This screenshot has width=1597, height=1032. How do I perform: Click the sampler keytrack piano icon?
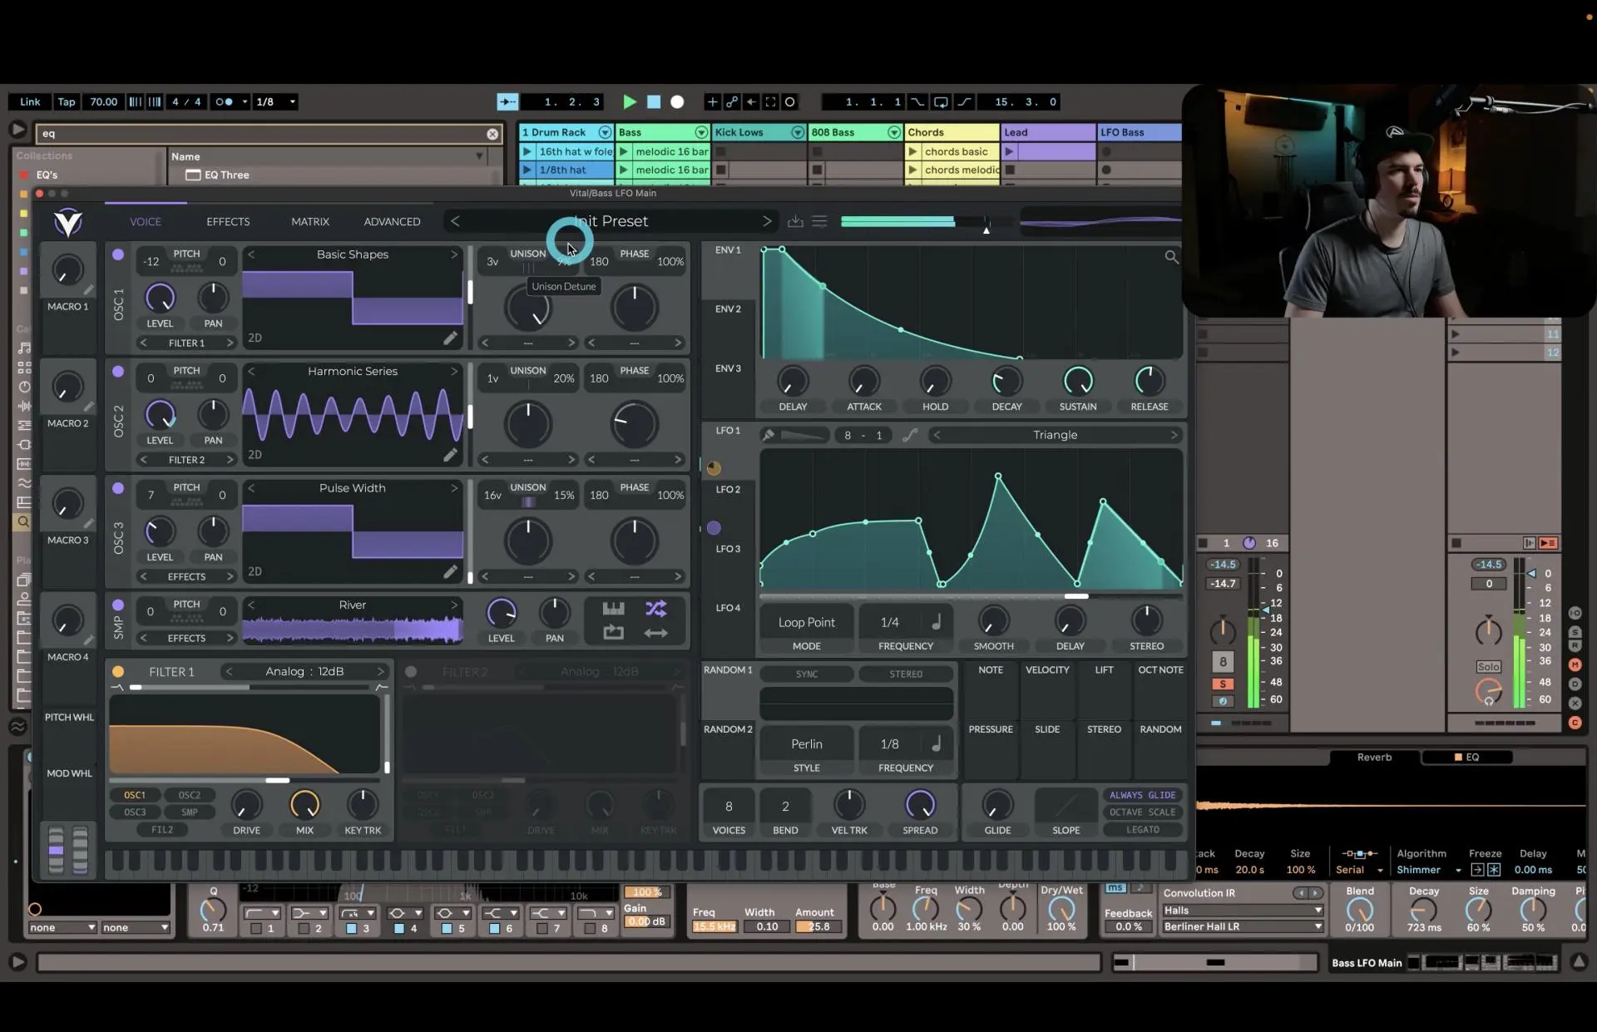pyautogui.click(x=613, y=609)
